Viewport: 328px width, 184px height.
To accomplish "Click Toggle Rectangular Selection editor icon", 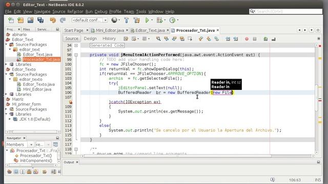I will point(190,39).
